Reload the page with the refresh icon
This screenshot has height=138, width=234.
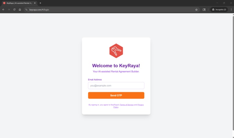[x=14, y=10]
